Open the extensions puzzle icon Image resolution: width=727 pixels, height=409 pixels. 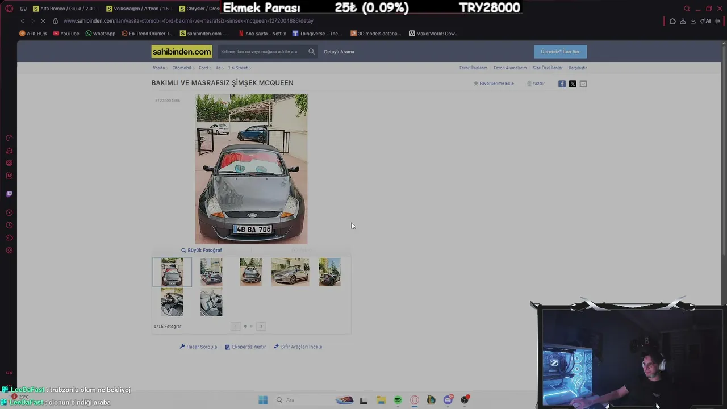pos(672,21)
